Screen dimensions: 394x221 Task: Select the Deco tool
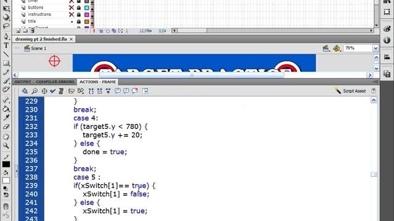tap(6, 90)
